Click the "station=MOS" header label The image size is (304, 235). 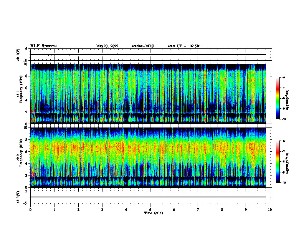(x=143, y=46)
